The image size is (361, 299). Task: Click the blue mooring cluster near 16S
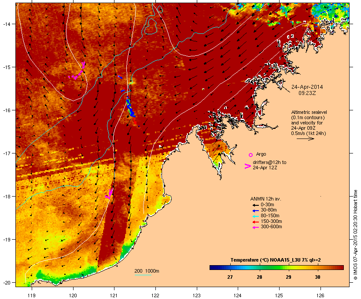pos(130,108)
